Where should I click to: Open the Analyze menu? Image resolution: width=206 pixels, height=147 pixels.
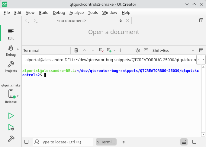(x=77, y=12)
